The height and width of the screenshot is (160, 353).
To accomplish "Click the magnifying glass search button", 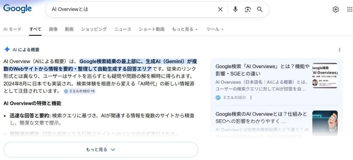I will [x=260, y=9].
